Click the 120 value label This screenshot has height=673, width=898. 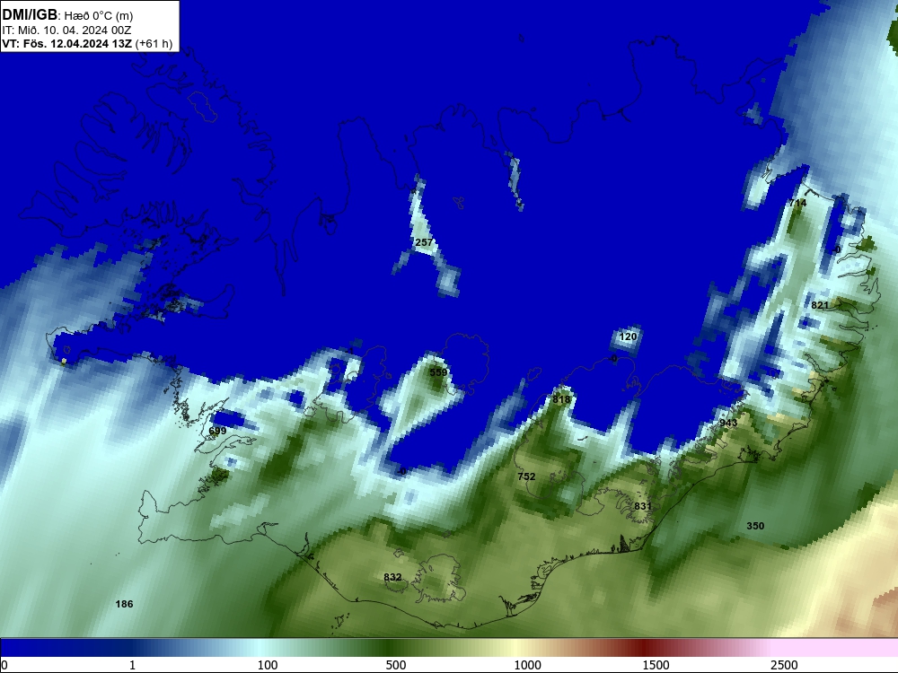pos(629,336)
